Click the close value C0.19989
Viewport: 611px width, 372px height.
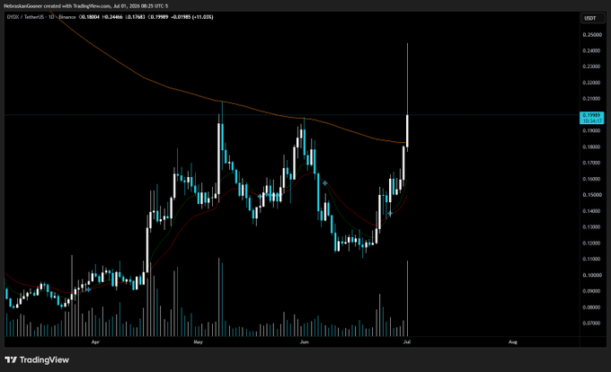click(x=158, y=17)
